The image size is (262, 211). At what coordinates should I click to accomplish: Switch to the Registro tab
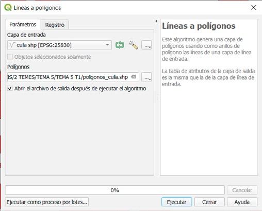[x=55, y=25]
